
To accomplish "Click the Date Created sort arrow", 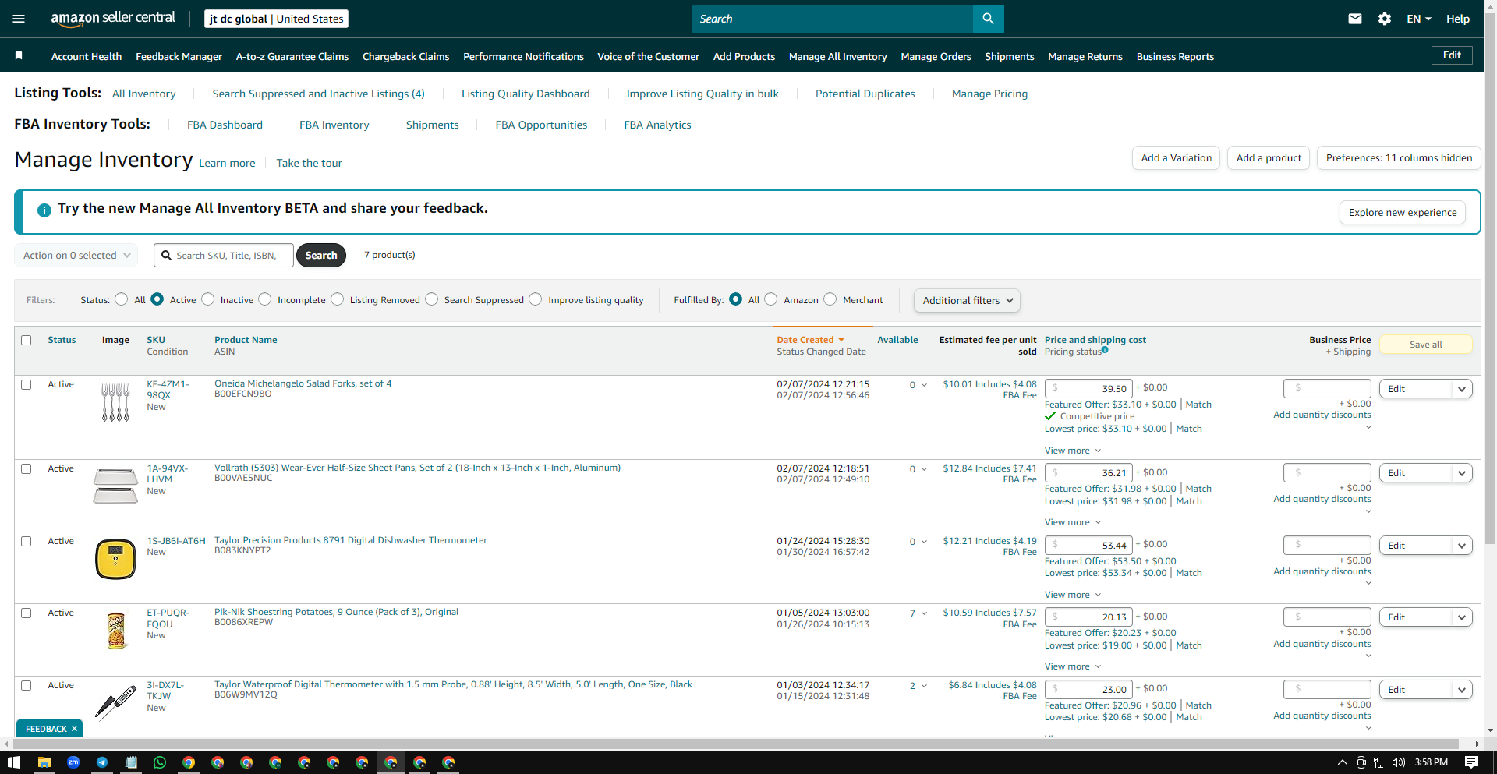I will (x=841, y=340).
